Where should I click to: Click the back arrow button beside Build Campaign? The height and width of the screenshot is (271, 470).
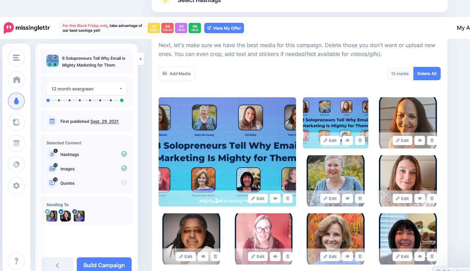point(57,265)
